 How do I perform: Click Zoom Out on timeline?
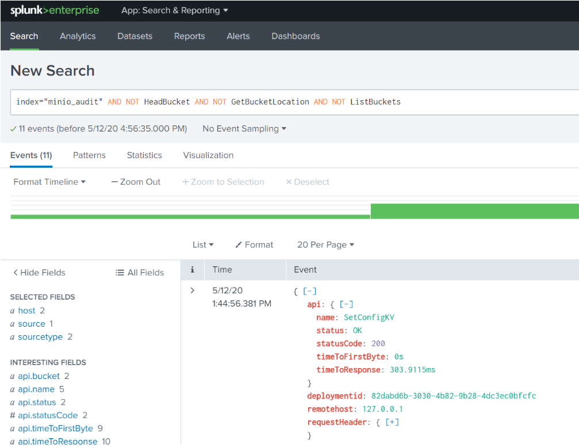(x=136, y=182)
